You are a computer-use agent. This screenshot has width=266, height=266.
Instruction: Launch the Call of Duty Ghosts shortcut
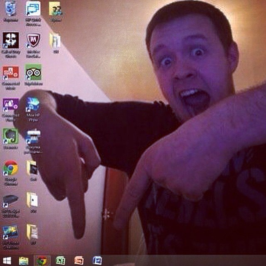point(10,40)
